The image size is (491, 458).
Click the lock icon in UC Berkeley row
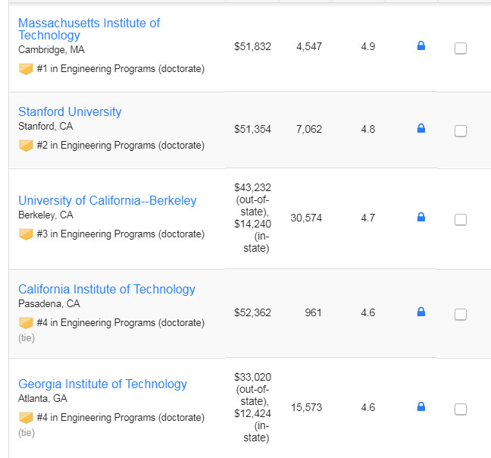coord(421,217)
